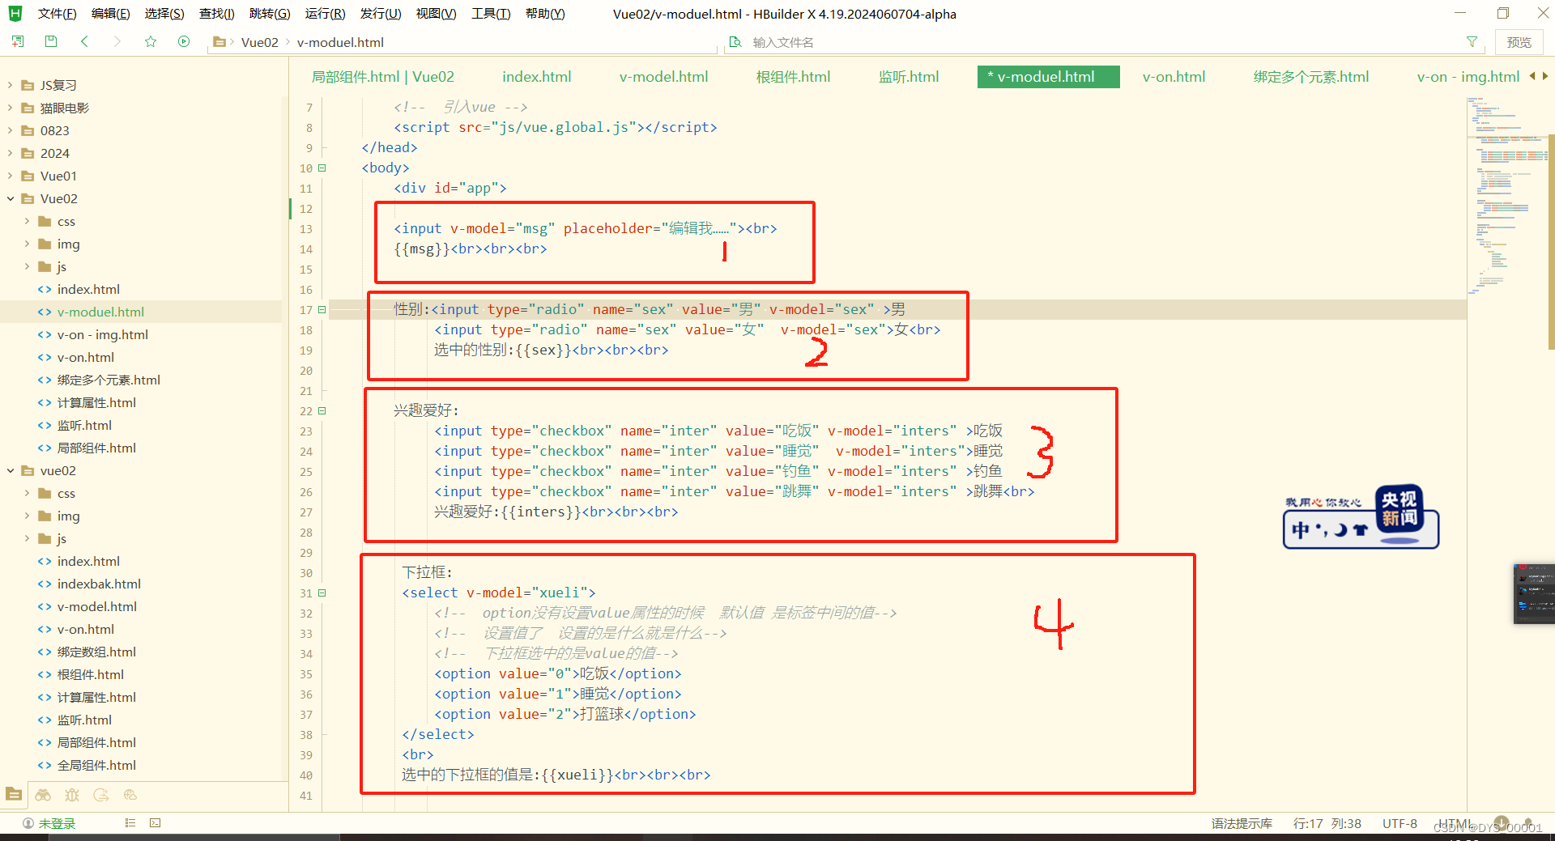This screenshot has height=841, width=1555.
Task: Open the terminal icon in status bar
Action: coord(155,823)
